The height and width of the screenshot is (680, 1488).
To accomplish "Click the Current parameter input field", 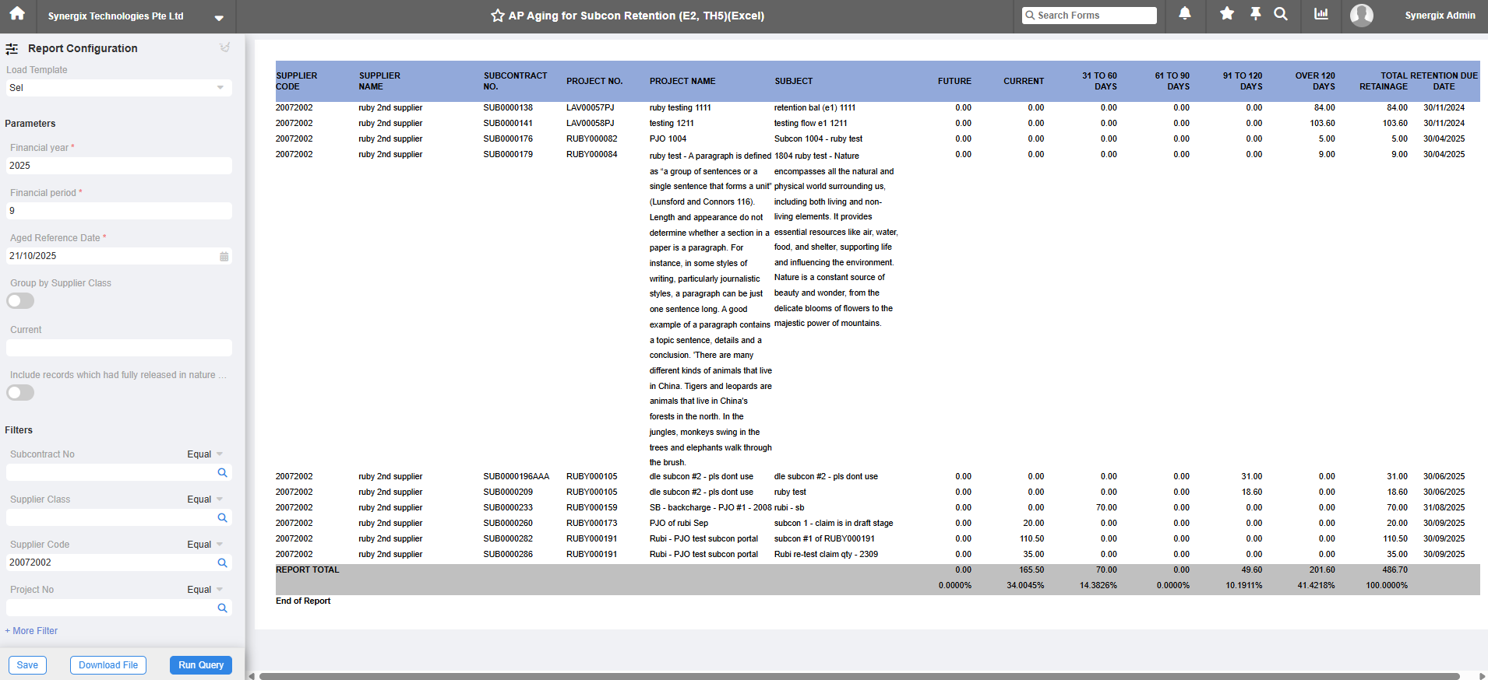I will [x=119, y=348].
